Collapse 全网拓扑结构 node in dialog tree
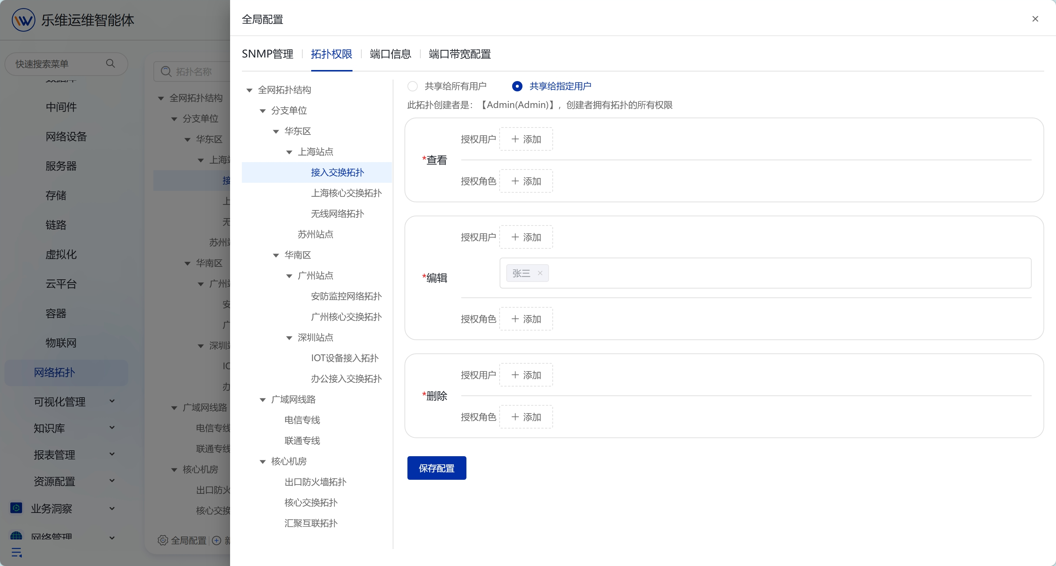The height and width of the screenshot is (566, 1056). (249, 90)
